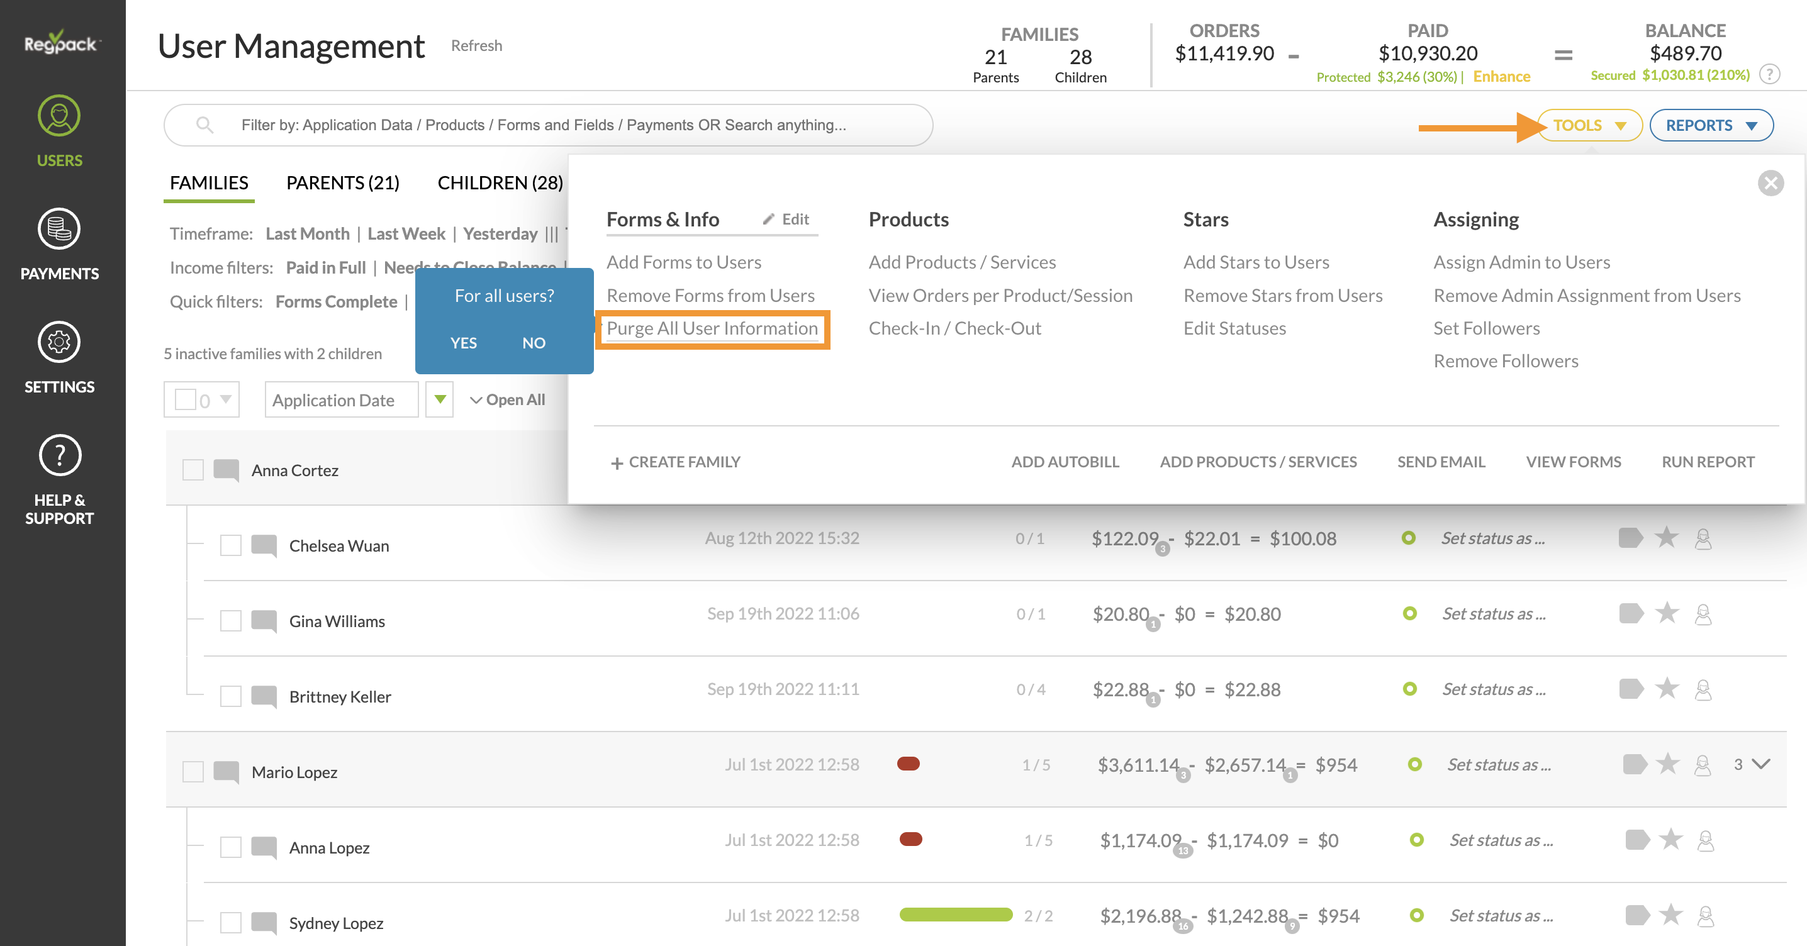
Task: Click the pencil Edit icon beside Forms & Info
Action: 769,219
